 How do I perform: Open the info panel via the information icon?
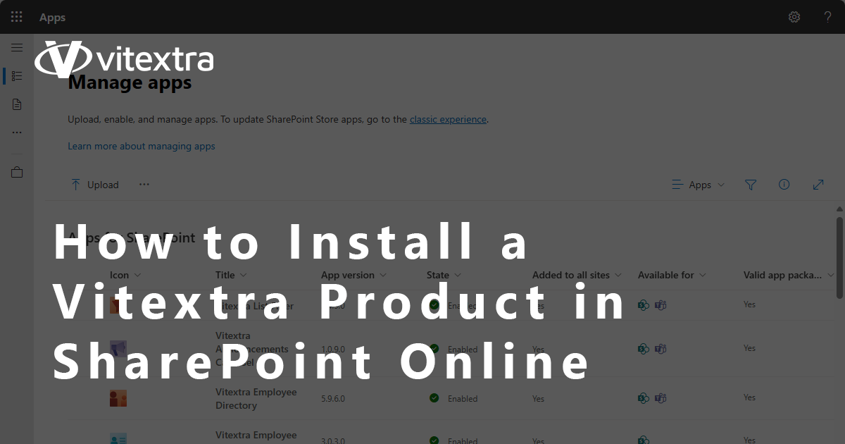click(784, 184)
